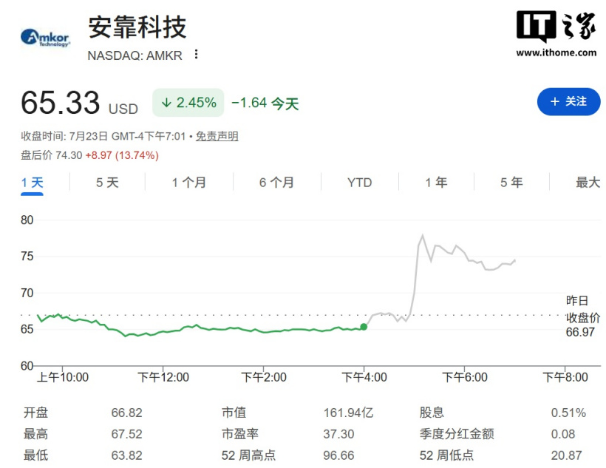Select the 1 天 tab
Screen dimensions: 606x468
[32, 183]
